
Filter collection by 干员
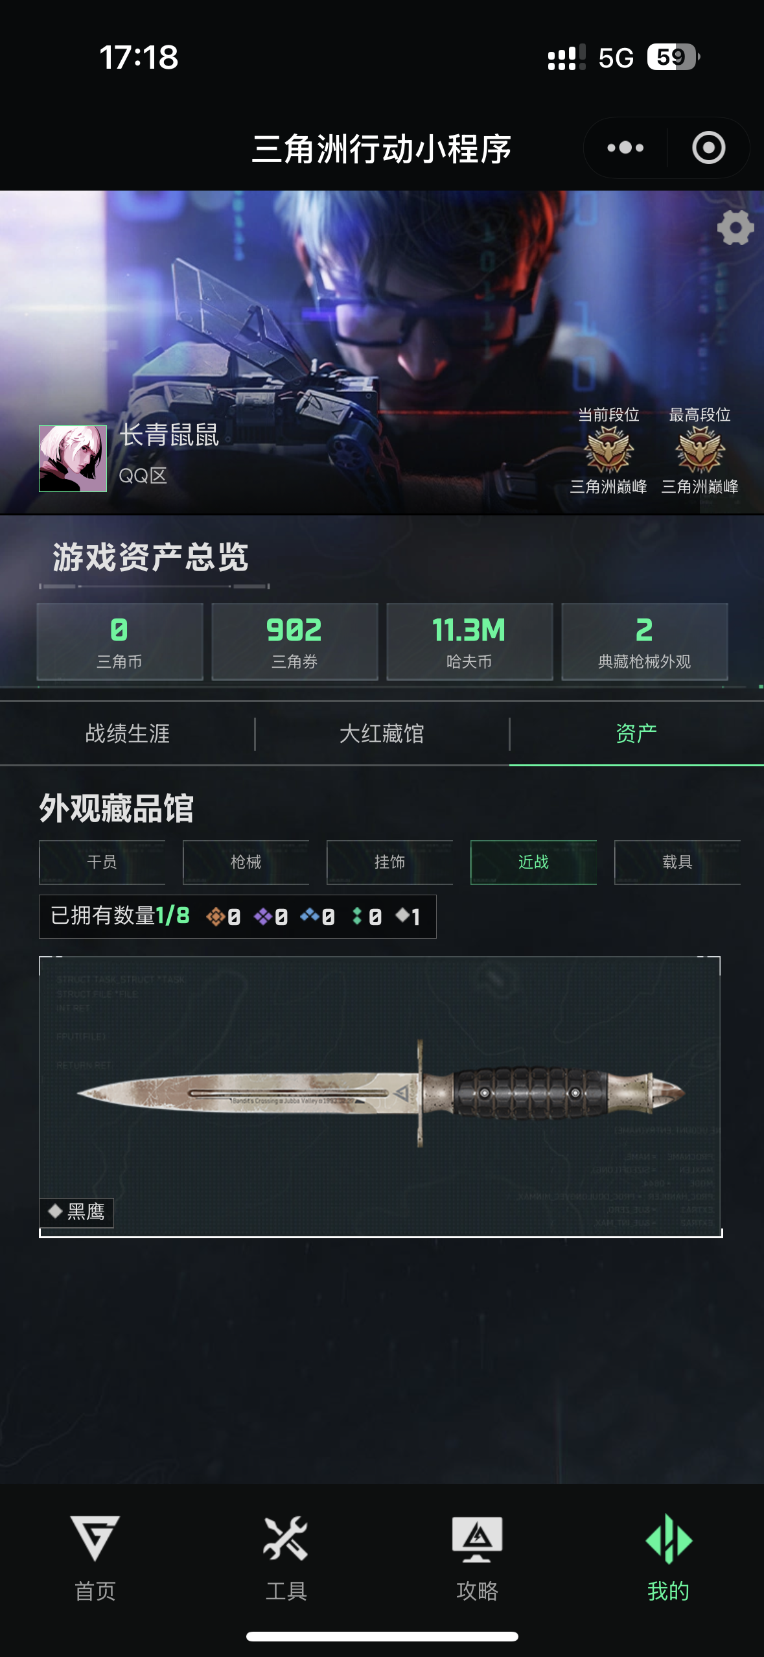102,862
